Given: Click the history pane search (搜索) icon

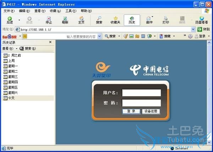Looking at the screenshot, I should (28, 48).
